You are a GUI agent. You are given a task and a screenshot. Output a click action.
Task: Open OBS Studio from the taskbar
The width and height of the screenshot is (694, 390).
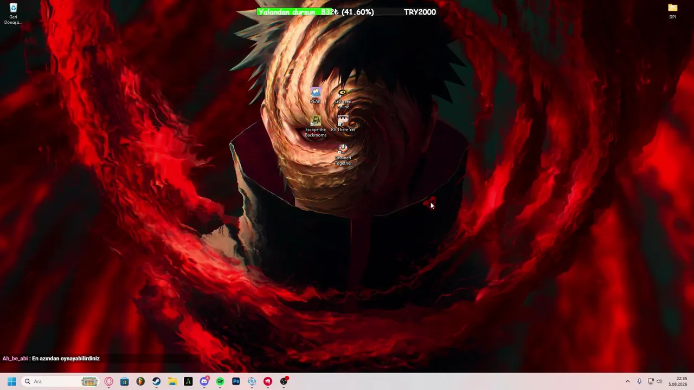coord(284,381)
